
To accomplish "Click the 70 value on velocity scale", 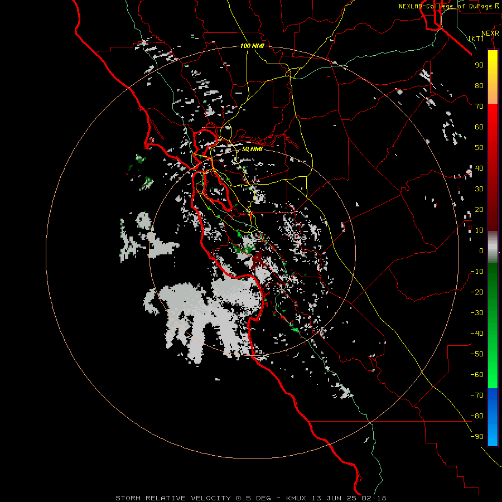I will [x=479, y=107].
